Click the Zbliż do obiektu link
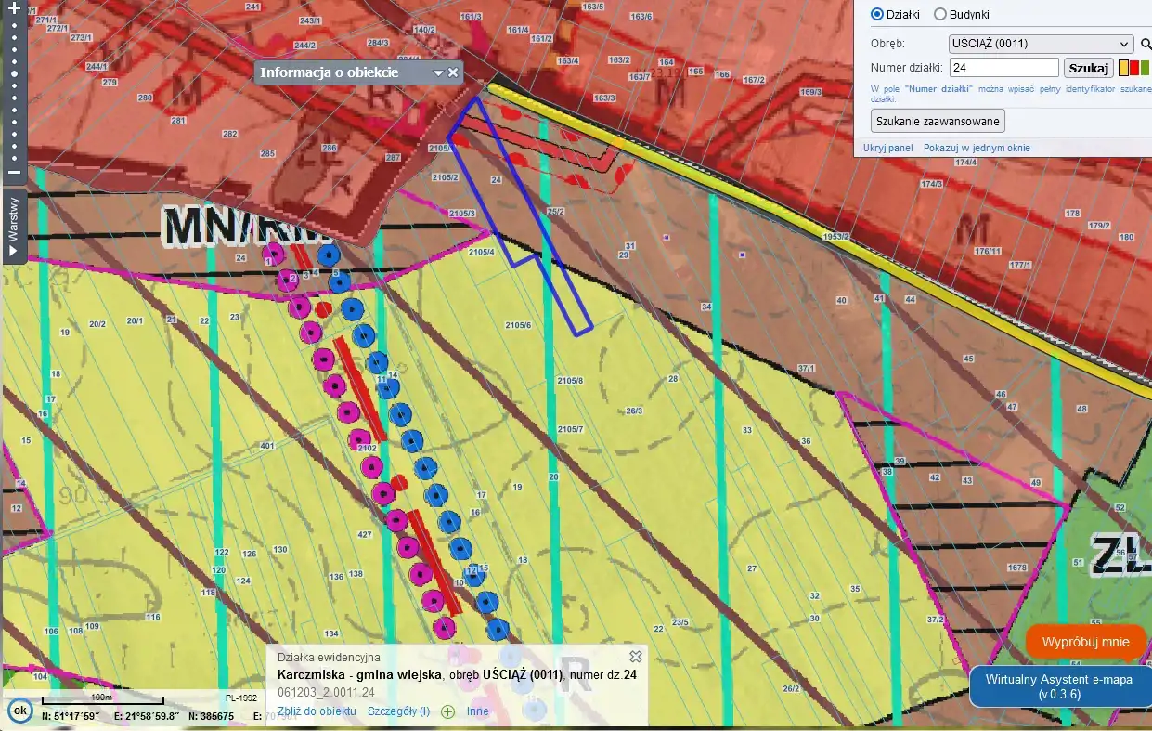Screen dimensions: 1152x731 pyautogui.click(x=317, y=711)
